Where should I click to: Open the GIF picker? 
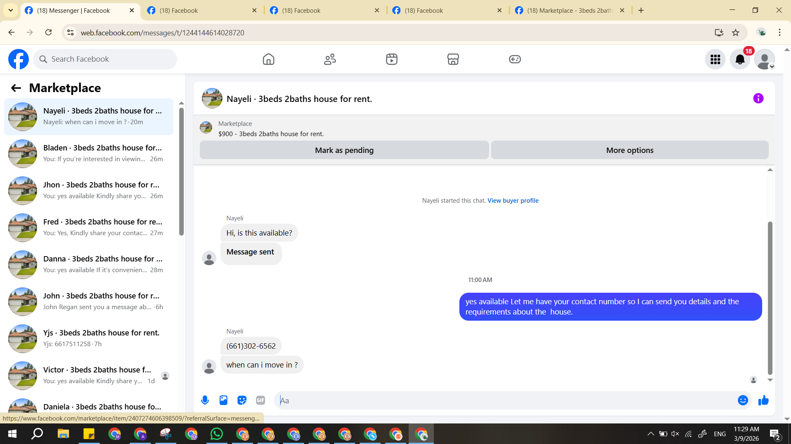pos(260,400)
